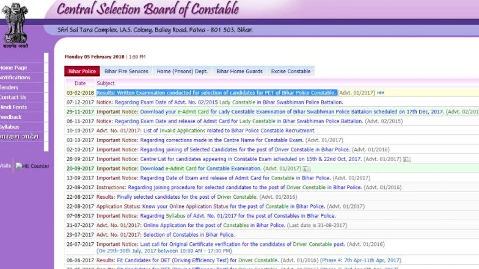
Task: Click the date 31-07-2017 cell
Action: coord(80,226)
